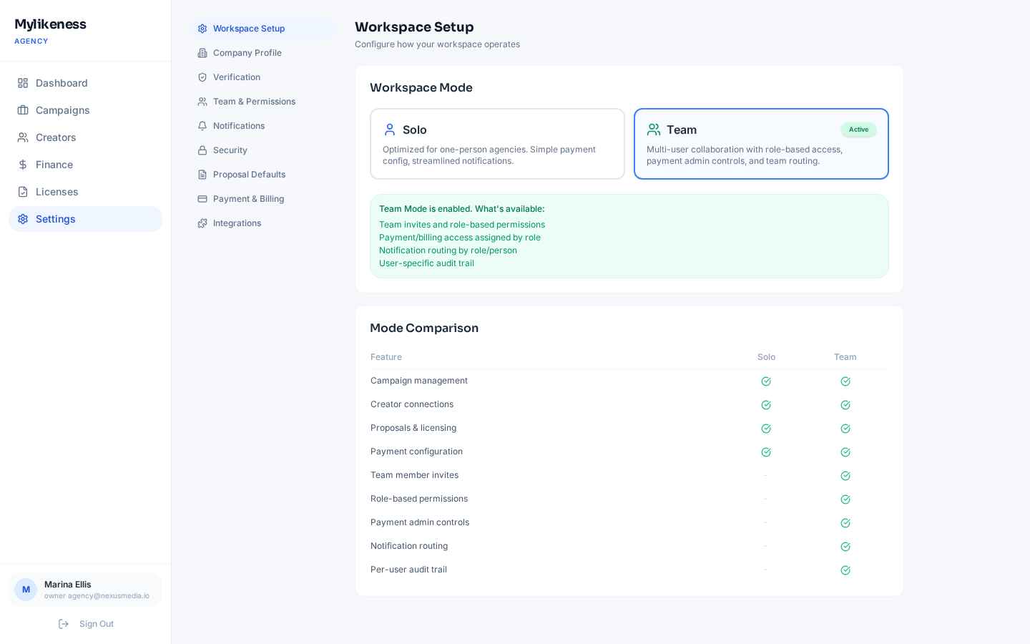Open Verification settings
Screen dimensions: 1030x644
pyautogui.click(x=263, y=77)
